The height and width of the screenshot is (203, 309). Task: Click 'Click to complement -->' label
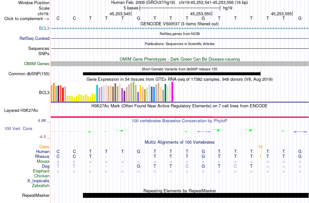(27, 19)
